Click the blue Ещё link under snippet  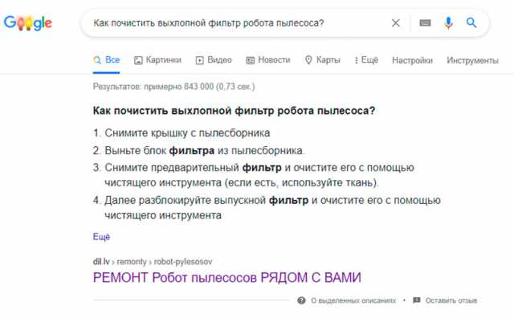click(x=102, y=237)
